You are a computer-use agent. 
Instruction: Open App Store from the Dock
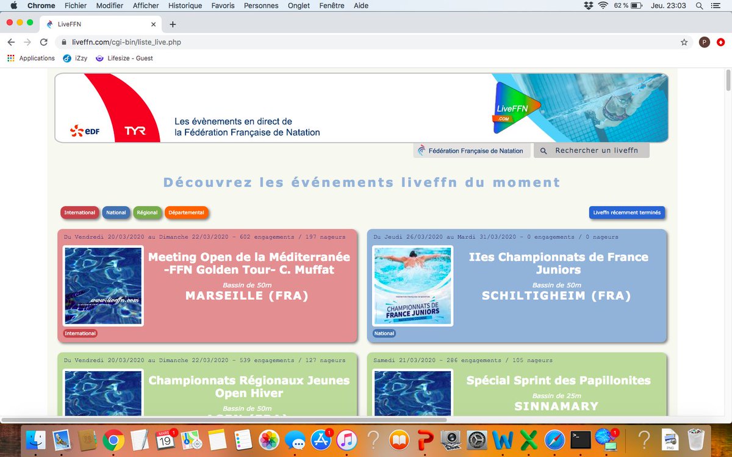321,439
